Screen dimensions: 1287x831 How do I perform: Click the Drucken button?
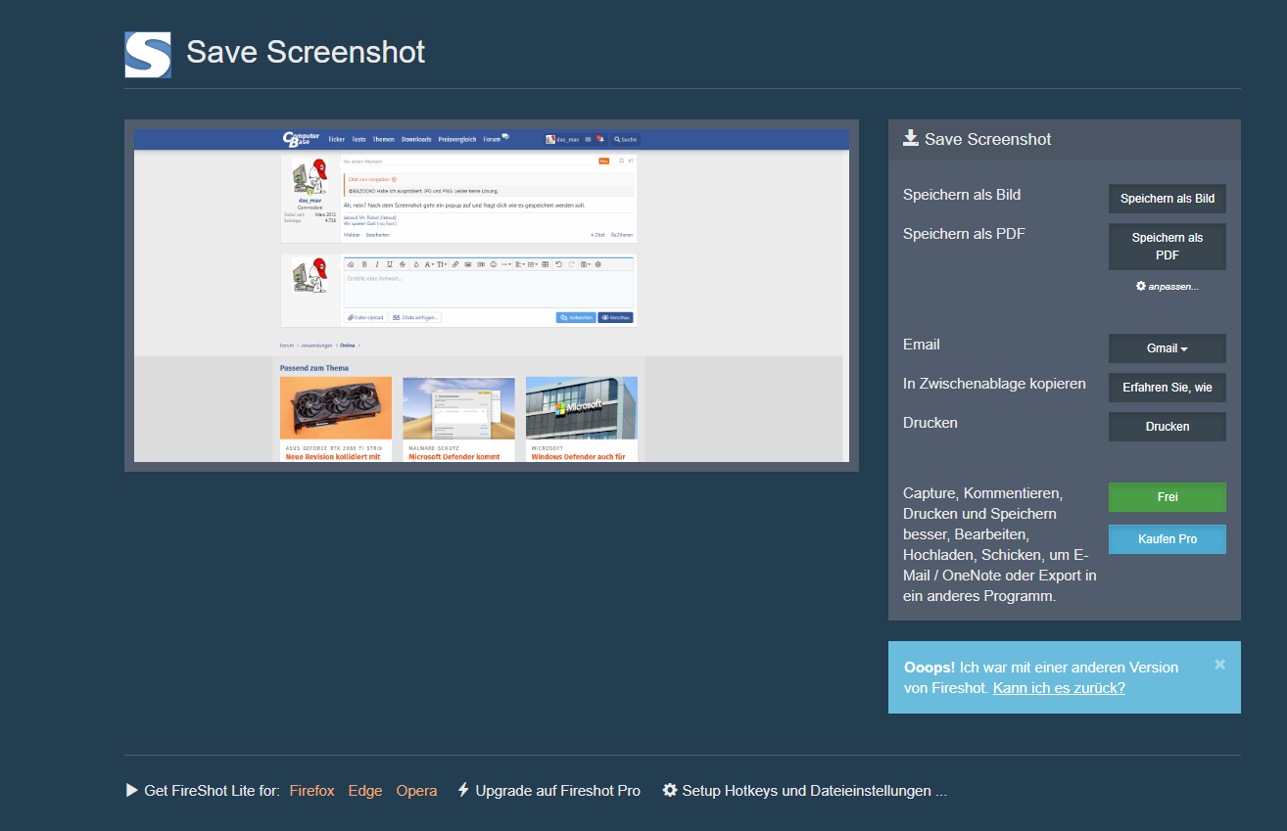pyautogui.click(x=1167, y=427)
